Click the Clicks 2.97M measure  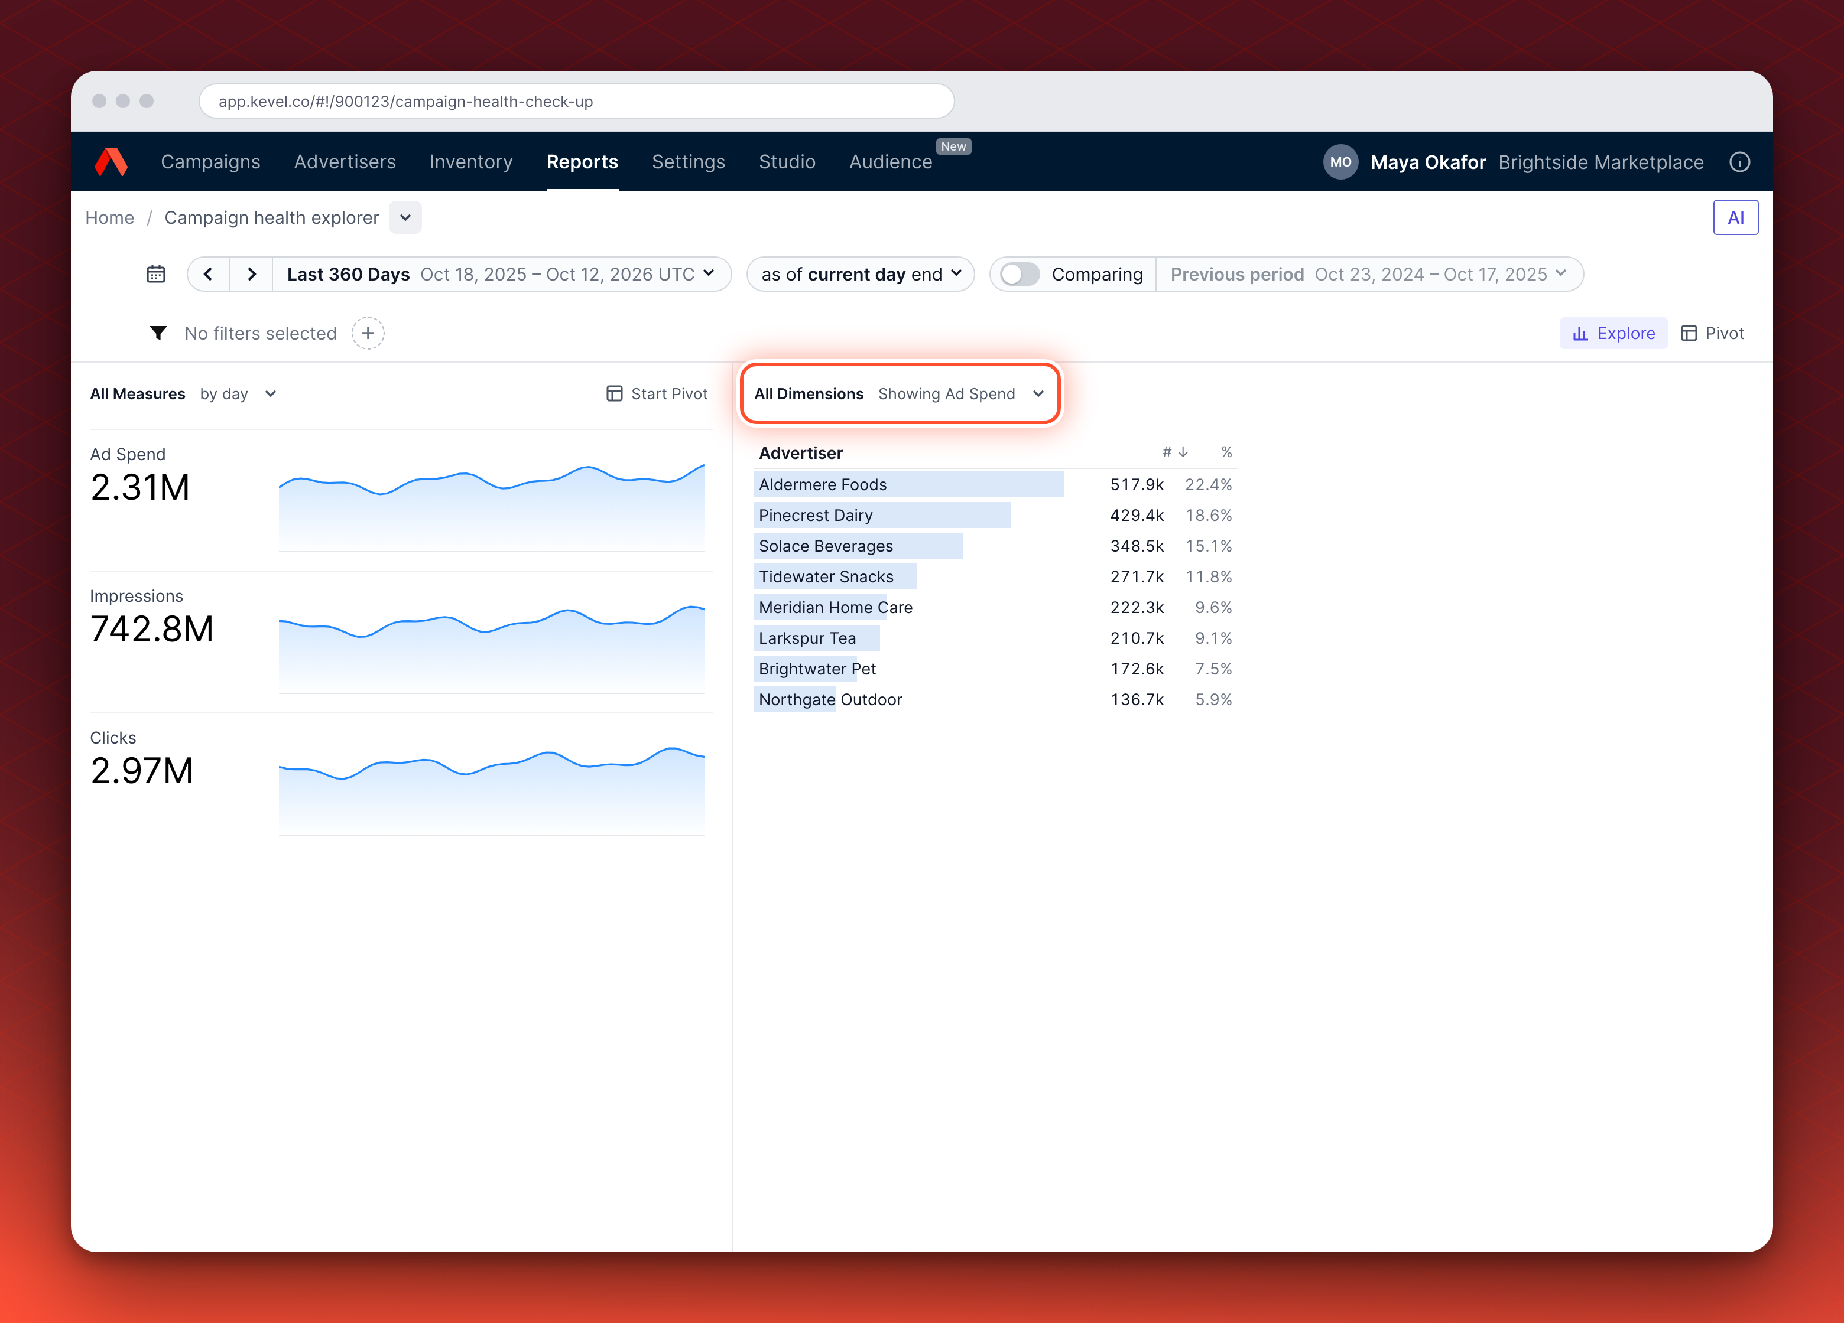coord(141,760)
